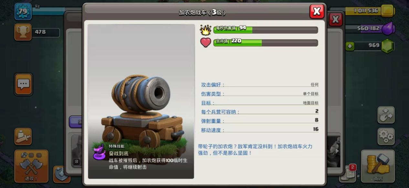Tap the level 79 experience badge

23,12
